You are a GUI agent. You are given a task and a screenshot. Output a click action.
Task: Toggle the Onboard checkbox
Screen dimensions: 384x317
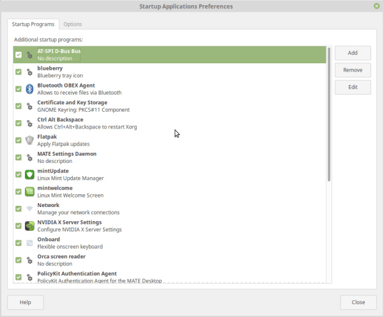tap(19, 243)
